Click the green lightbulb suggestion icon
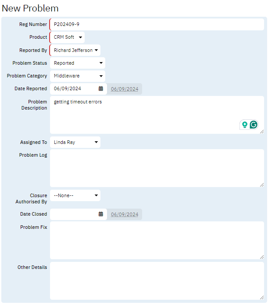This screenshot has width=268, height=305. (244, 125)
